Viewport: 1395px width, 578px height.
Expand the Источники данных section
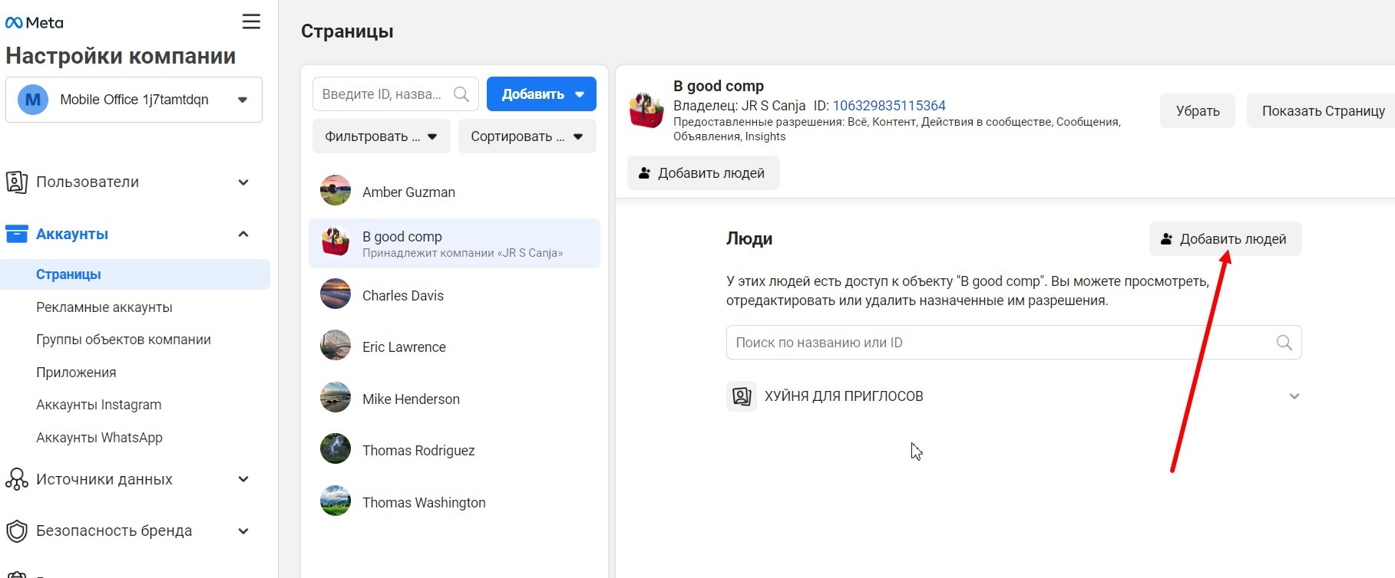tap(243, 479)
